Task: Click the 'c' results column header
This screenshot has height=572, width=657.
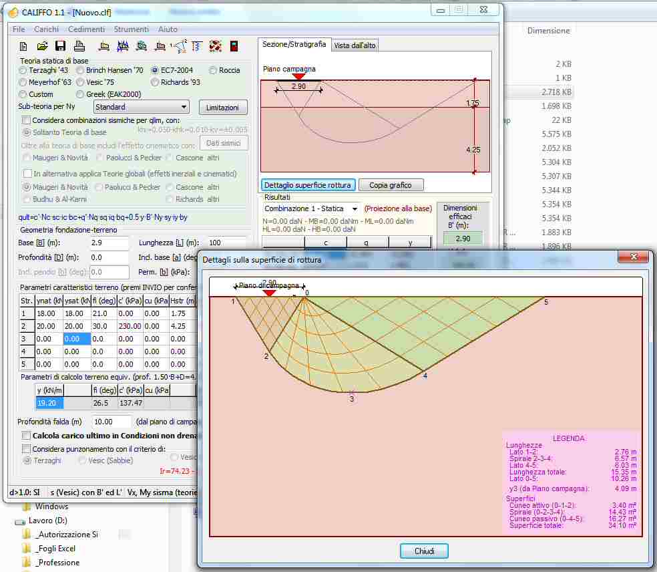Action: 326,243
